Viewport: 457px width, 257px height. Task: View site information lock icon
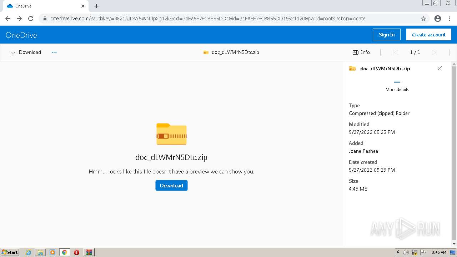coord(45,19)
